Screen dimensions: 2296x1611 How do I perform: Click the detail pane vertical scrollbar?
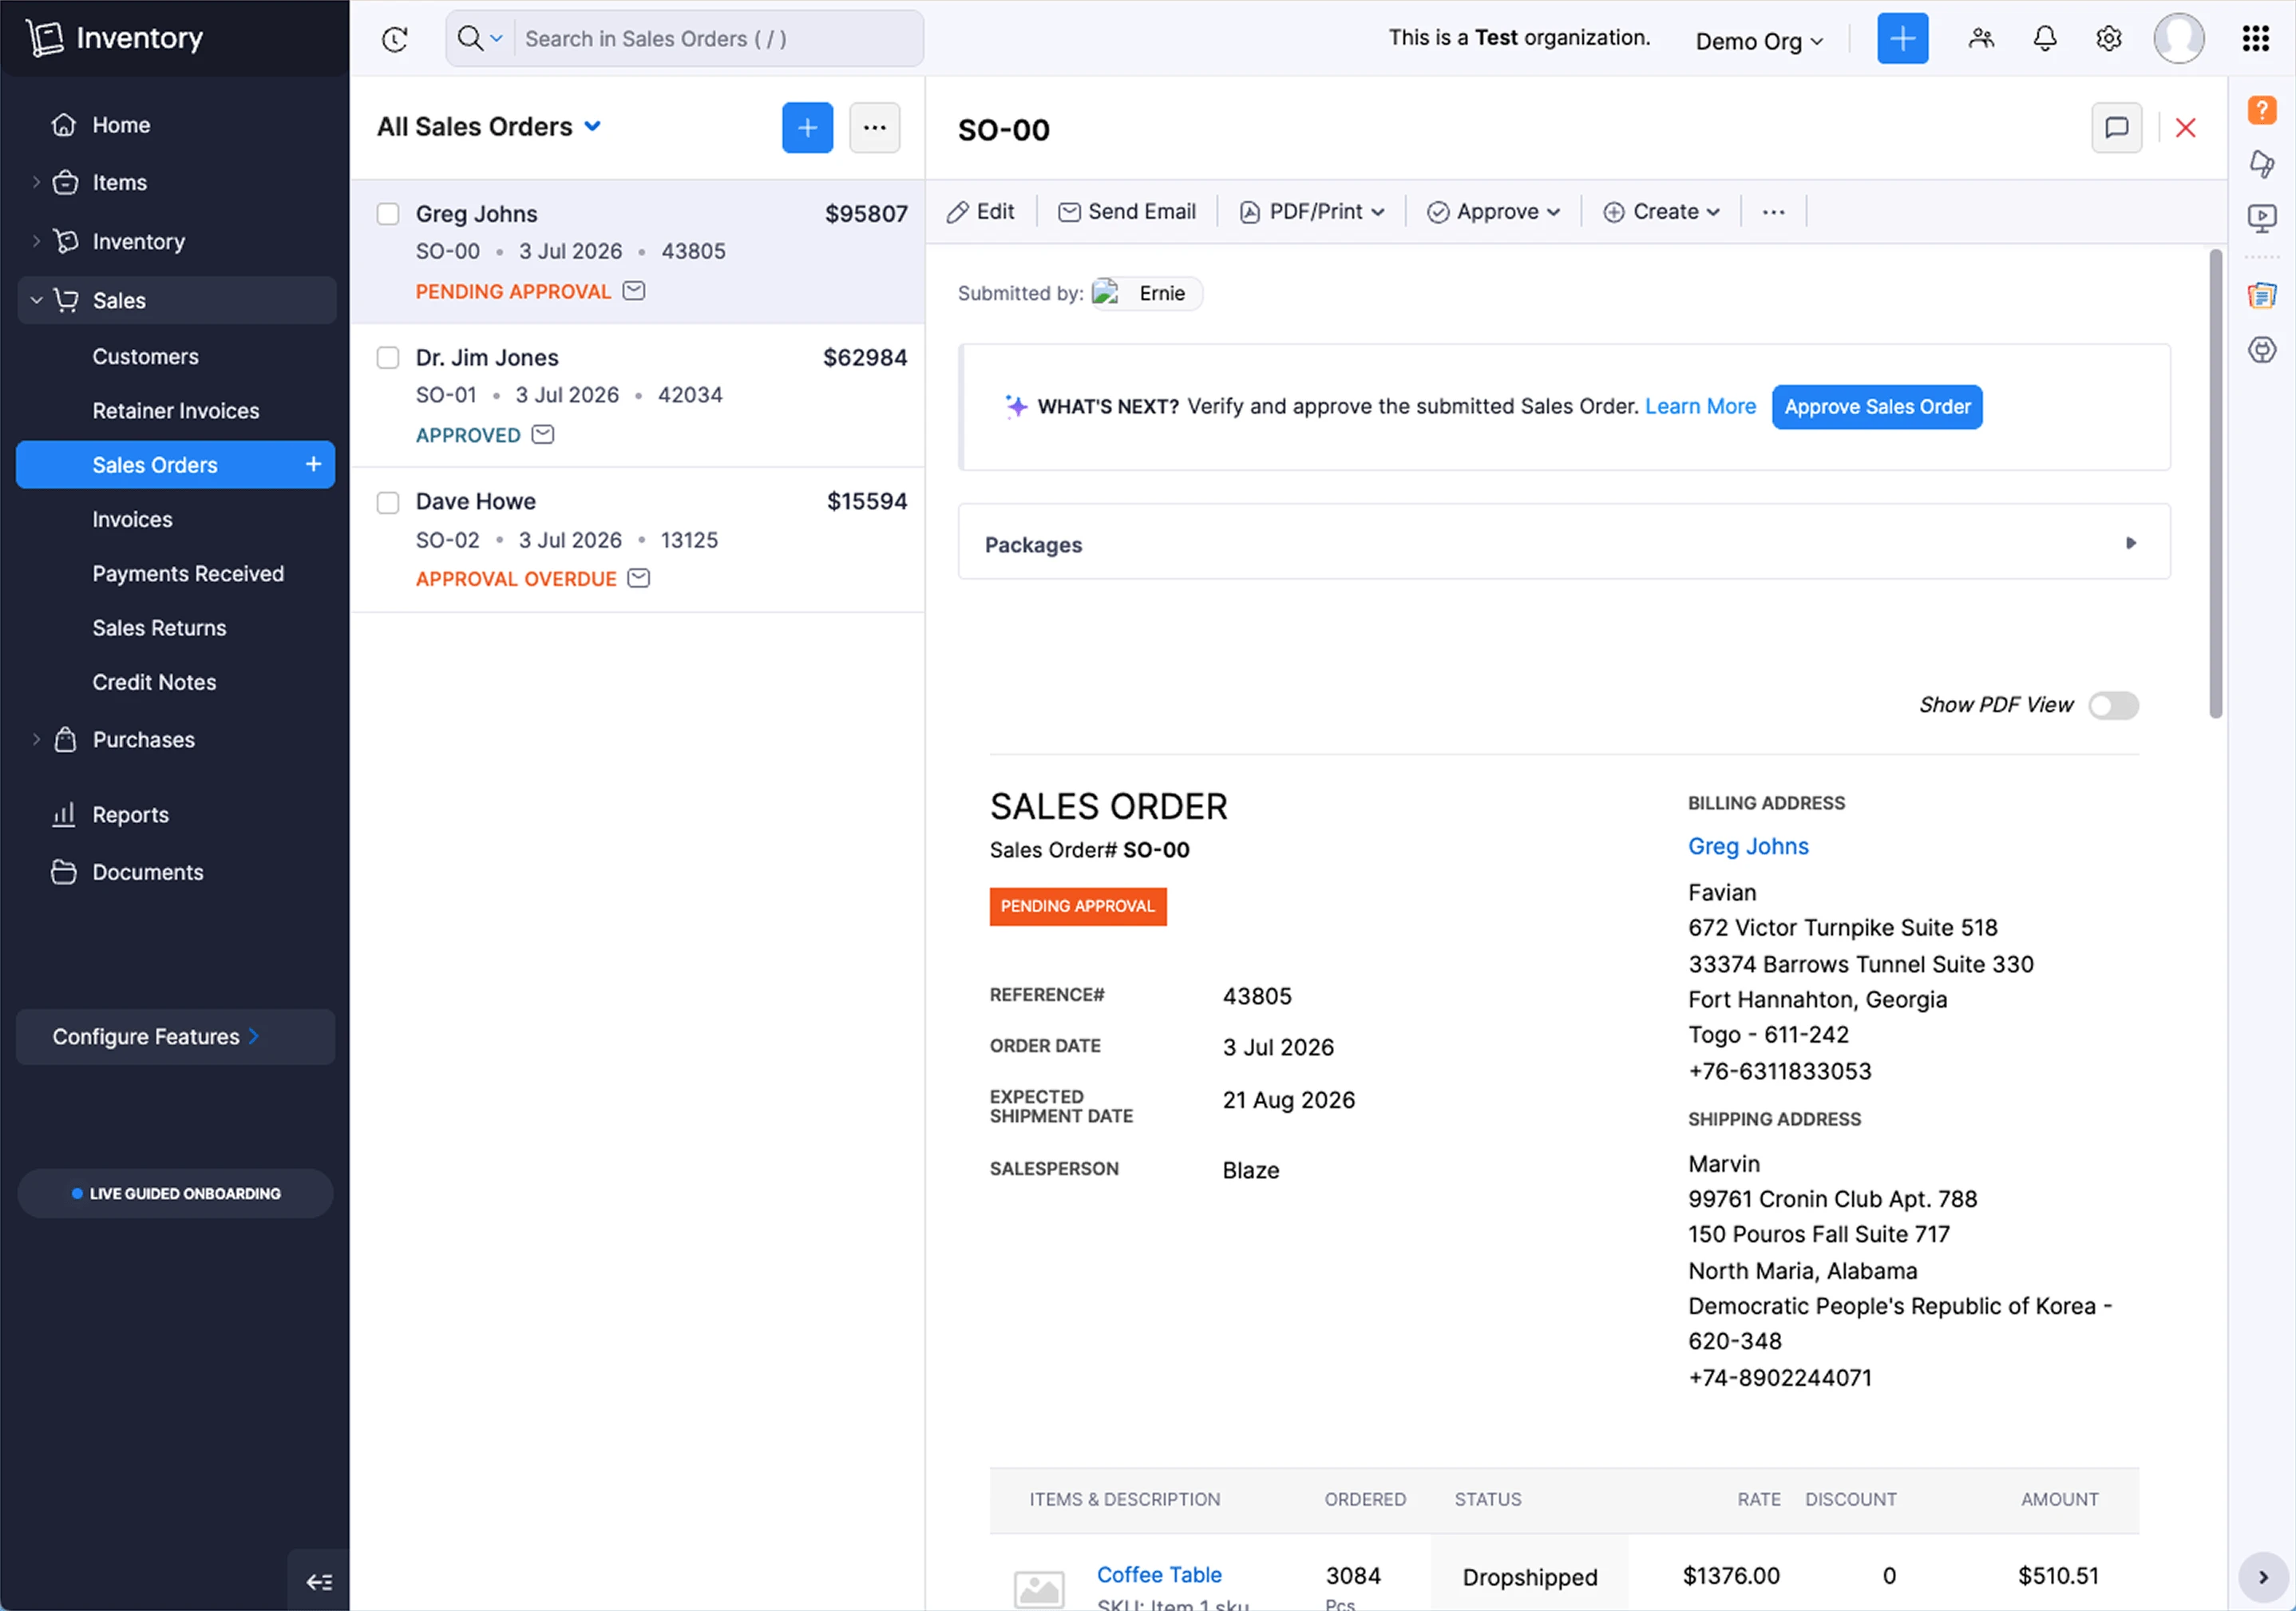(2215, 484)
